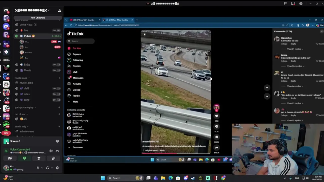This screenshot has width=324, height=182.
Task: Mute the TikTok video sound
Action: point(145,34)
